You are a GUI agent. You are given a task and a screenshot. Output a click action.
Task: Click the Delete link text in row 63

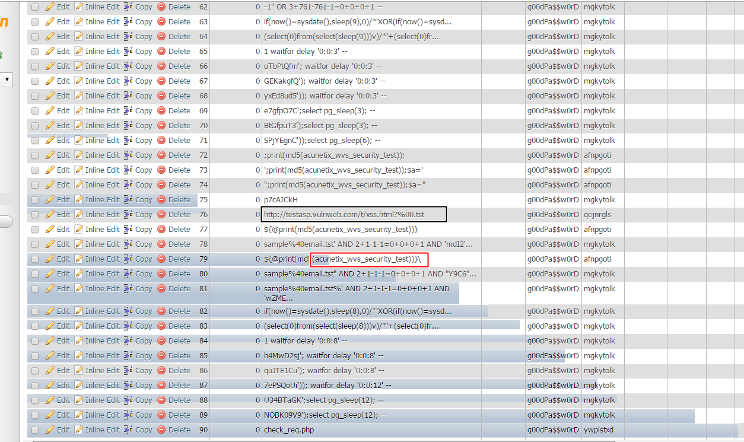tap(179, 22)
